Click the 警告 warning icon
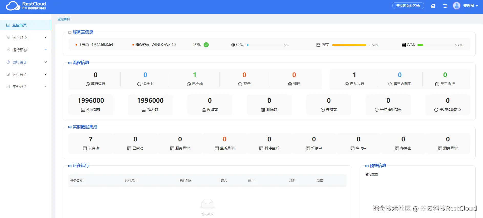483x218 pixels. (x=240, y=84)
